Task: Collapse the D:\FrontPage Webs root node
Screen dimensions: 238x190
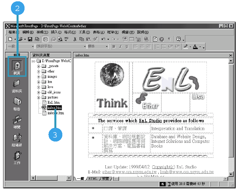Action: pyautogui.click(x=33, y=61)
